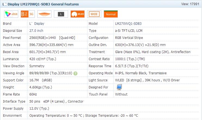The image size is (202, 120).
Task: Click the View Direction label
Action: point(14,66)
